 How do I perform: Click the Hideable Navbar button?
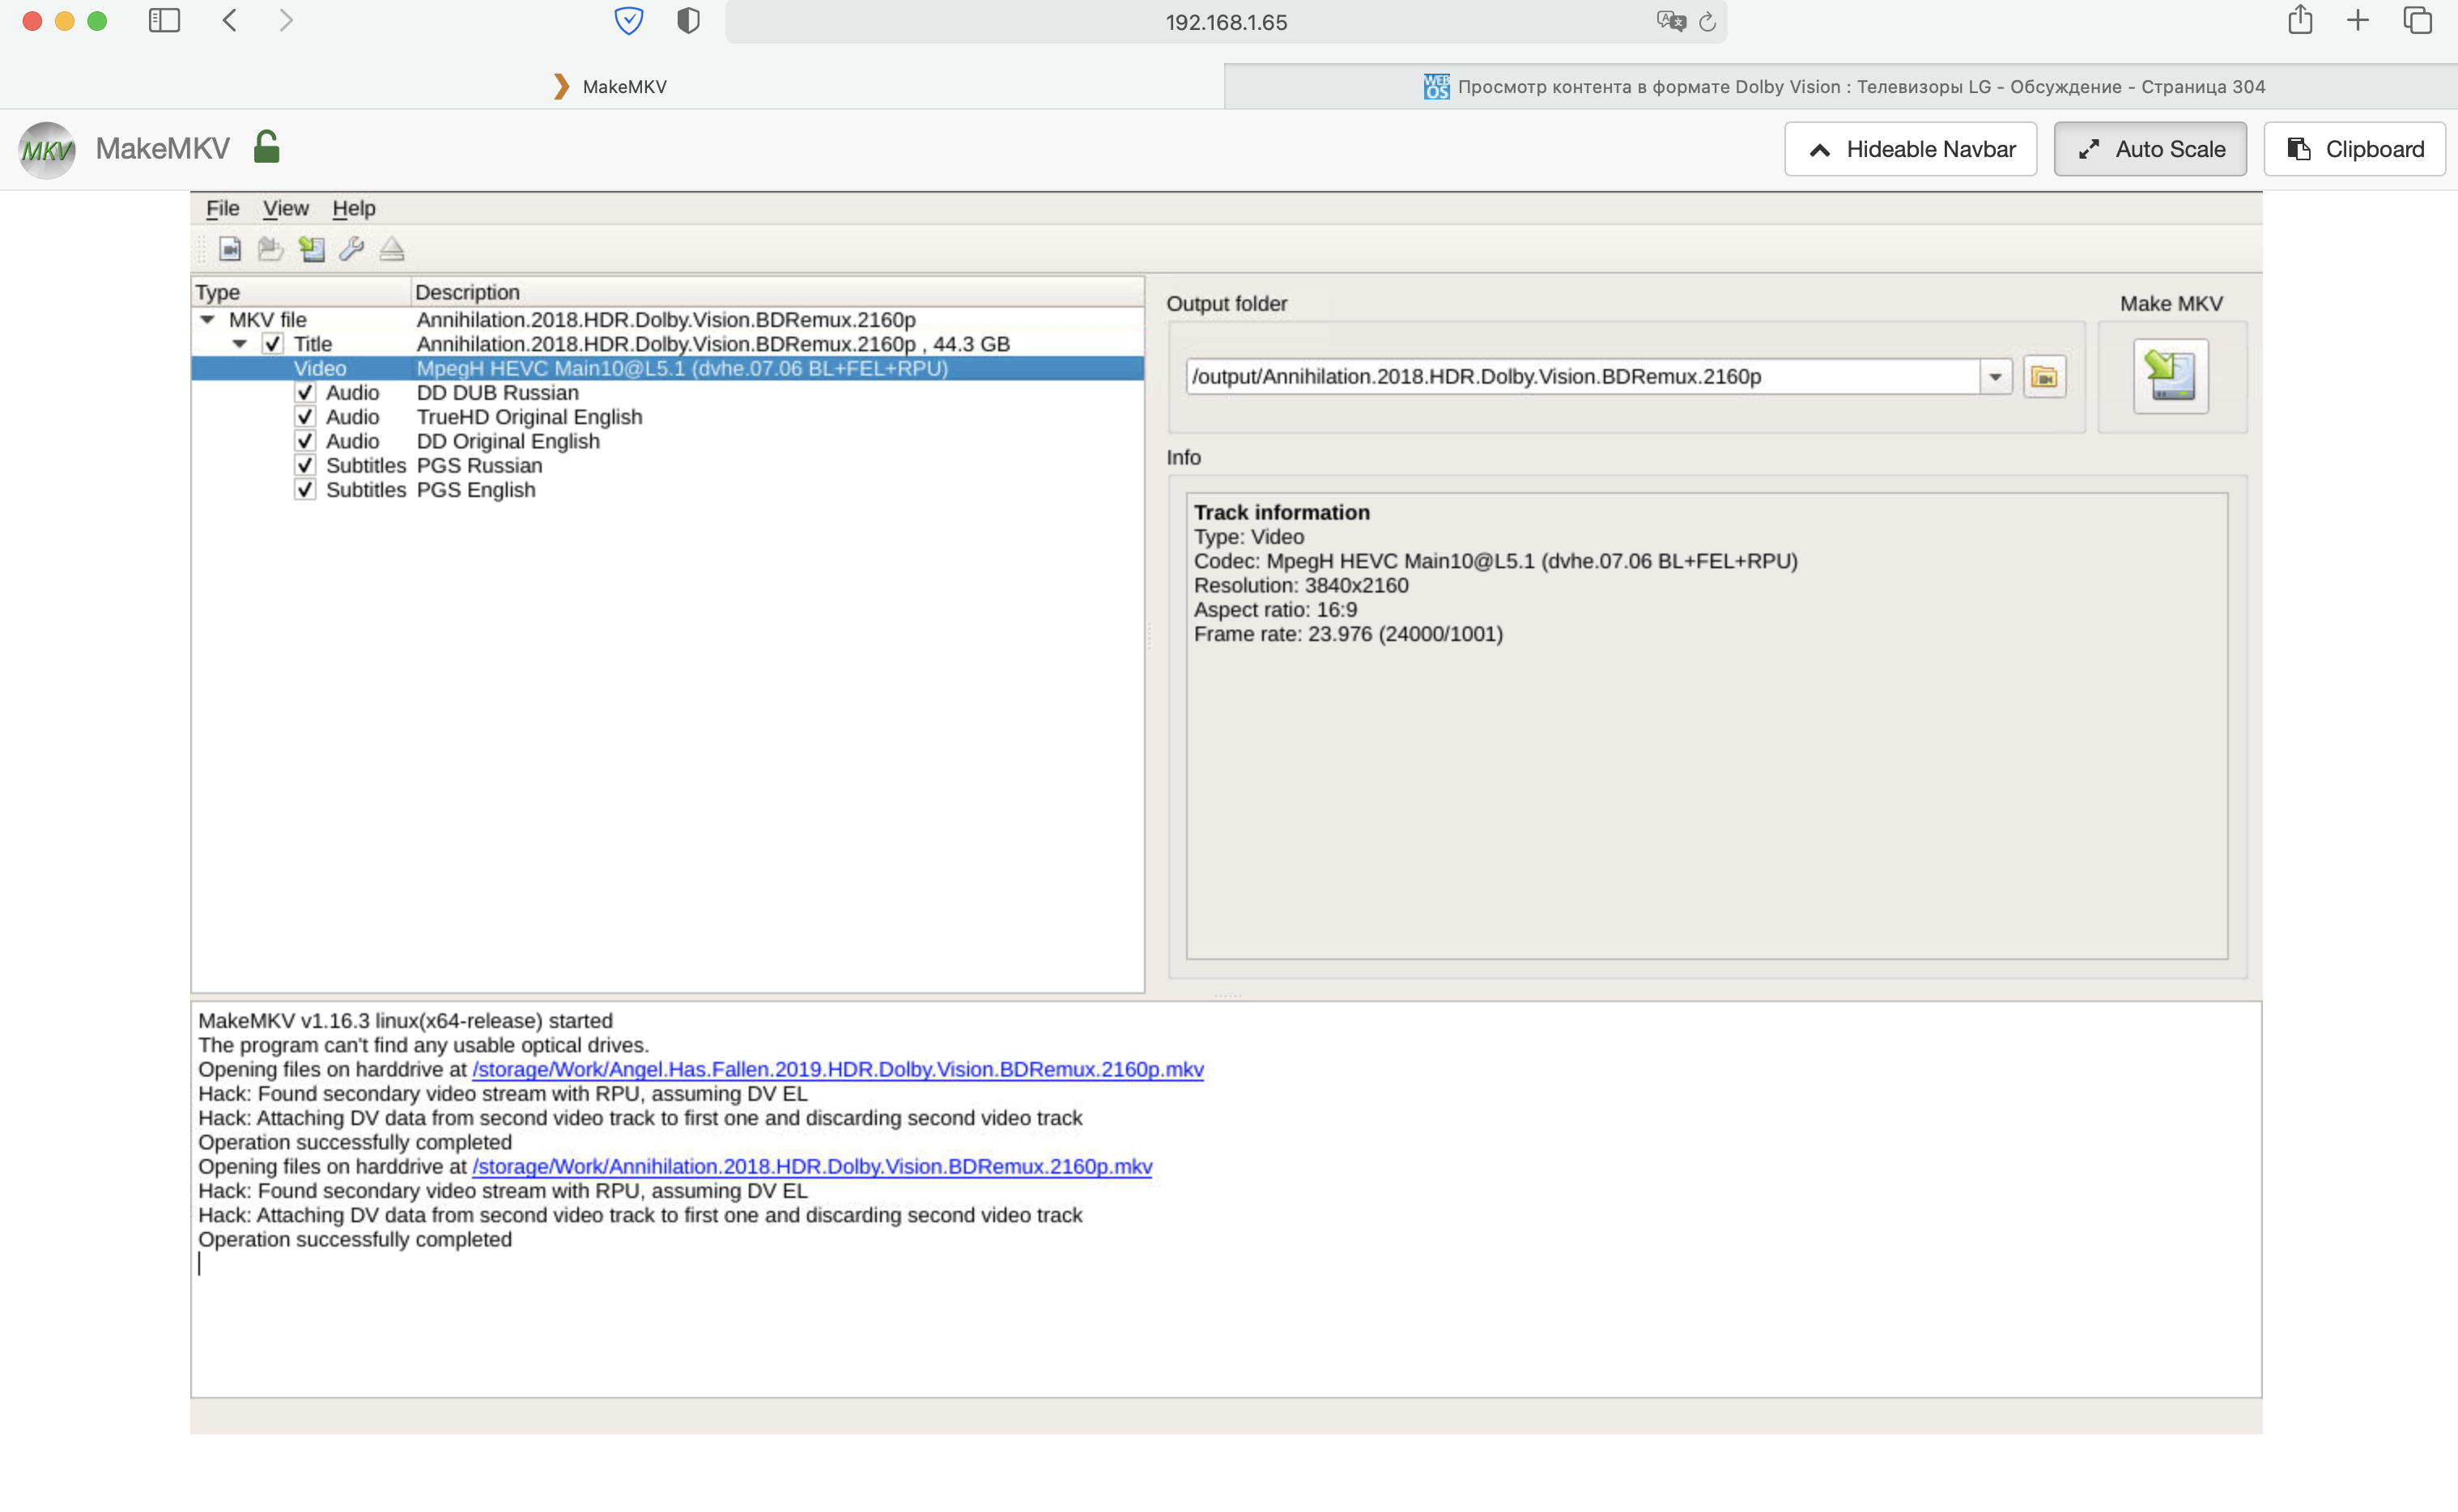coord(1910,149)
